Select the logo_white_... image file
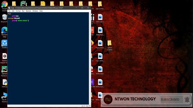This screenshot has width=193, height=108. (100, 57)
